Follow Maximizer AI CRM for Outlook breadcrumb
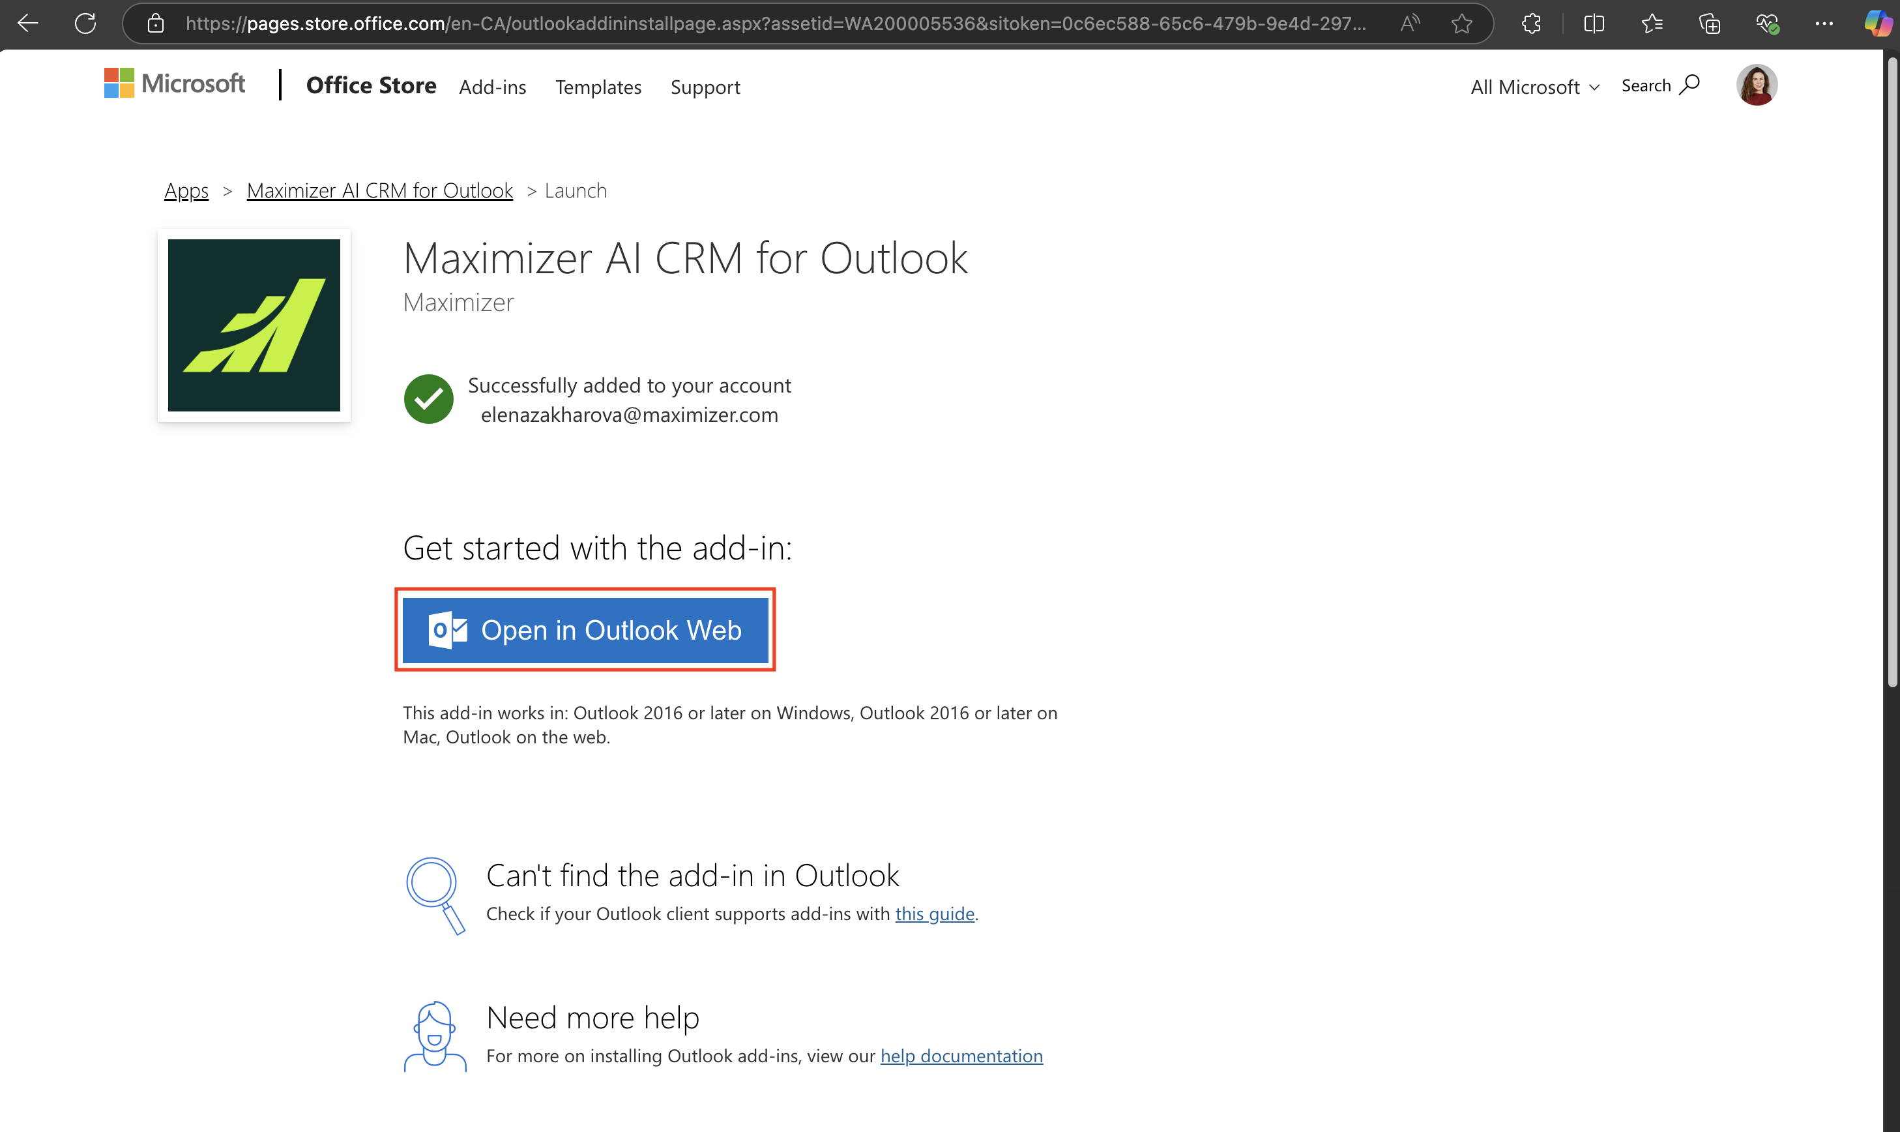The width and height of the screenshot is (1900, 1132). (x=380, y=190)
